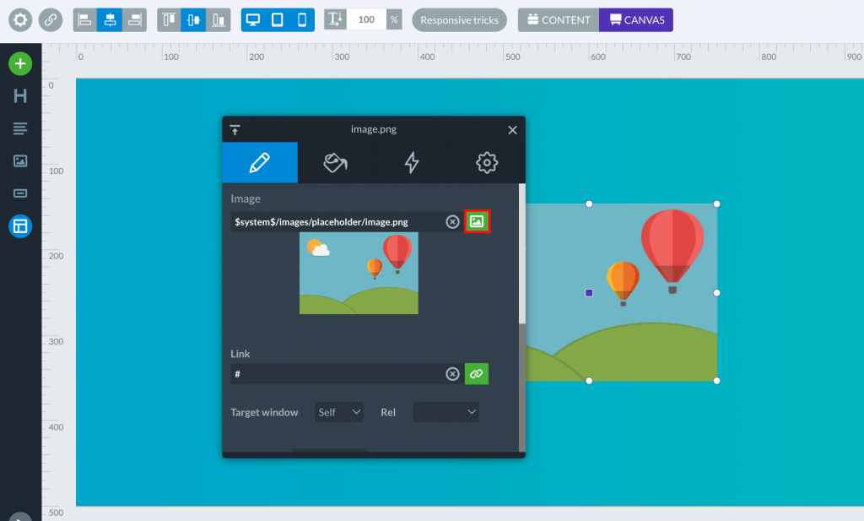Click the right-middle resize handle of image
The image size is (864, 521).
click(x=717, y=293)
